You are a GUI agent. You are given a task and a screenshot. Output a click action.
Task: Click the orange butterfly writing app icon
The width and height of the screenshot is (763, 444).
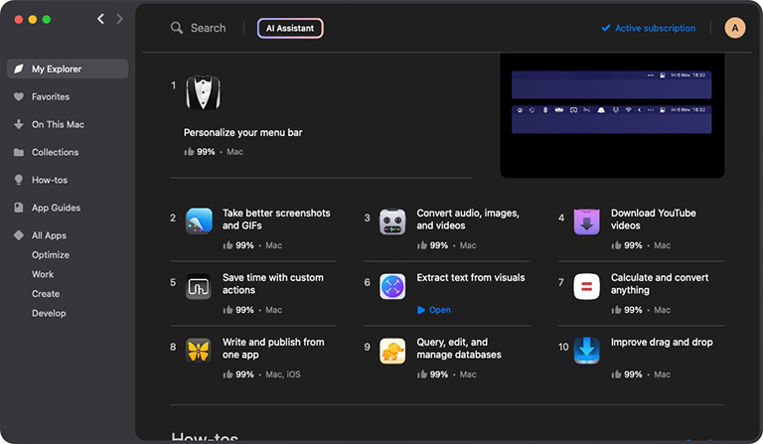tap(199, 351)
